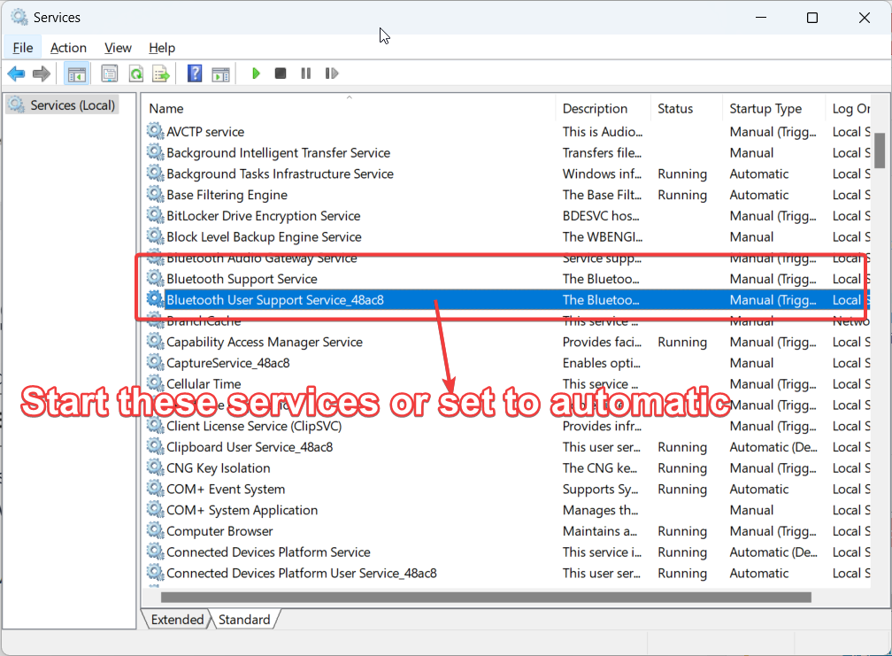Sort by the Name column header

tap(166, 109)
